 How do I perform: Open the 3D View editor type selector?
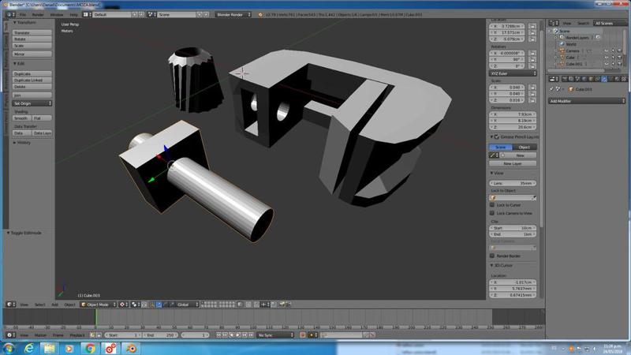11,305
